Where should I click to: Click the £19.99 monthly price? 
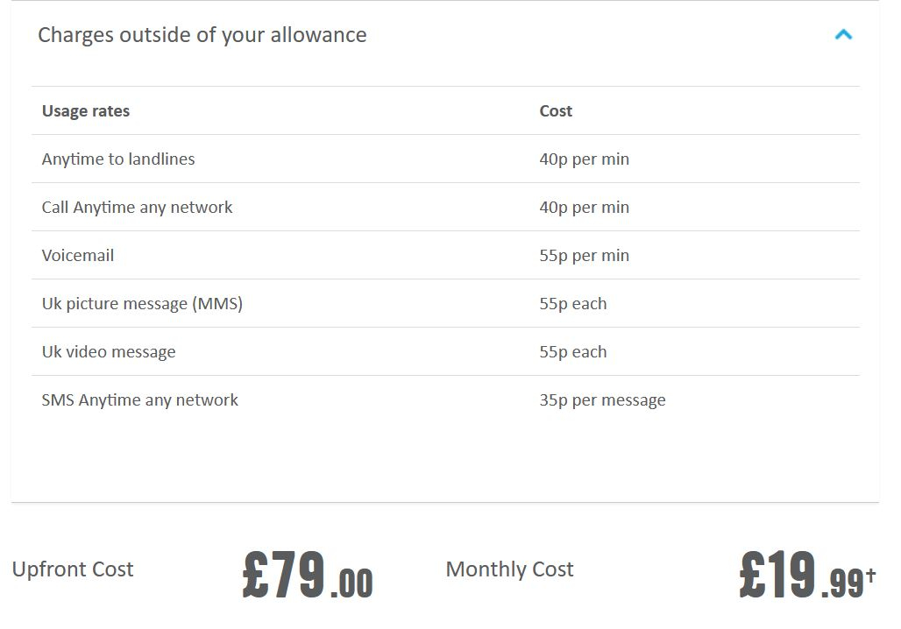coord(807,574)
